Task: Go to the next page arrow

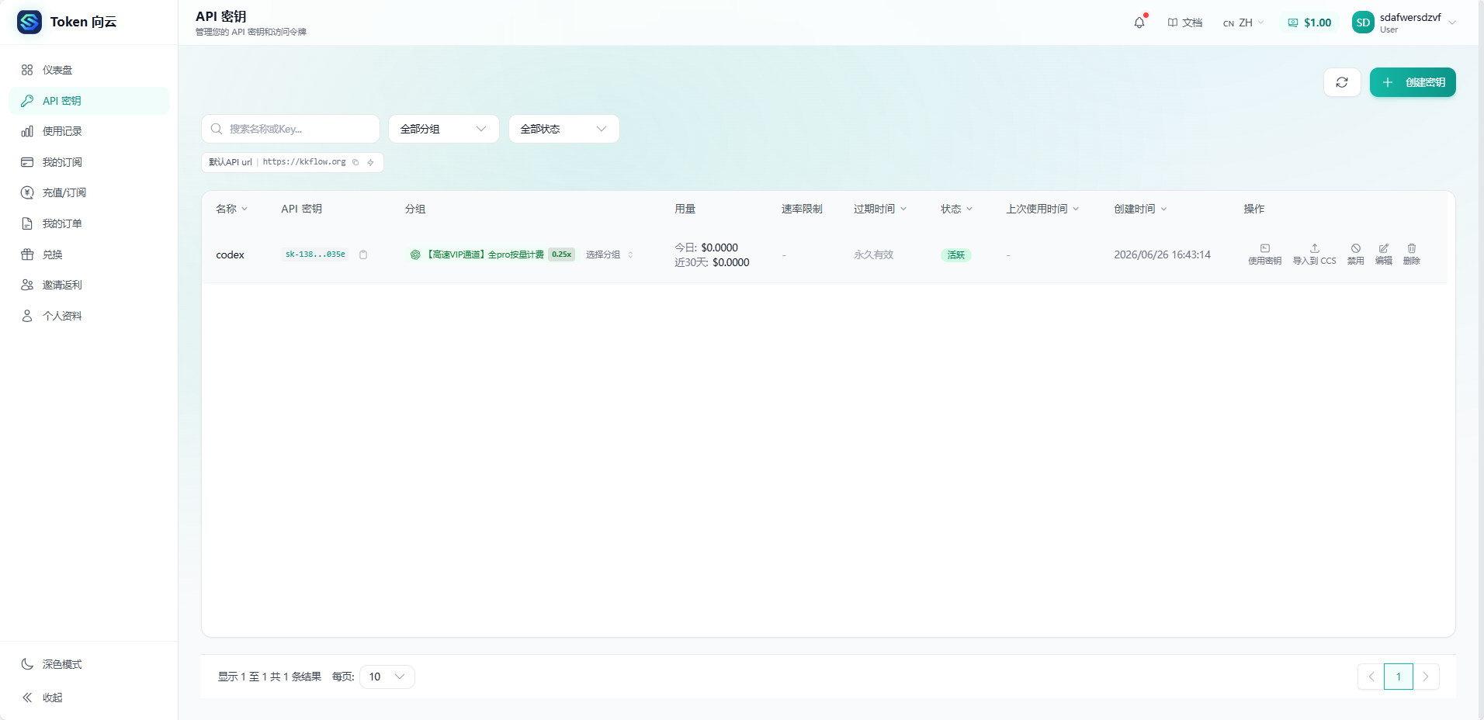Action: coord(1426,677)
